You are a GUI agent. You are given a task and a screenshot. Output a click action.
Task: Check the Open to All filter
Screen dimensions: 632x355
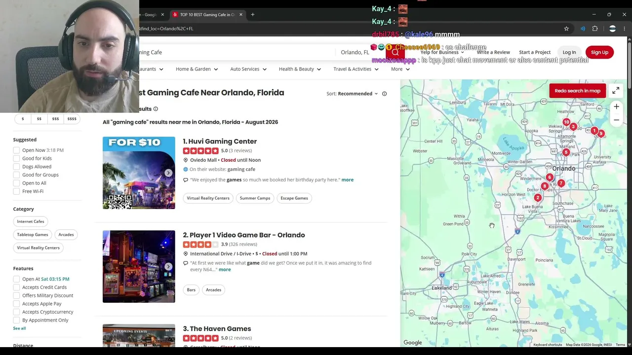click(16, 183)
